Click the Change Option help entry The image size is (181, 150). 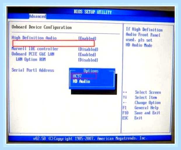148,103
